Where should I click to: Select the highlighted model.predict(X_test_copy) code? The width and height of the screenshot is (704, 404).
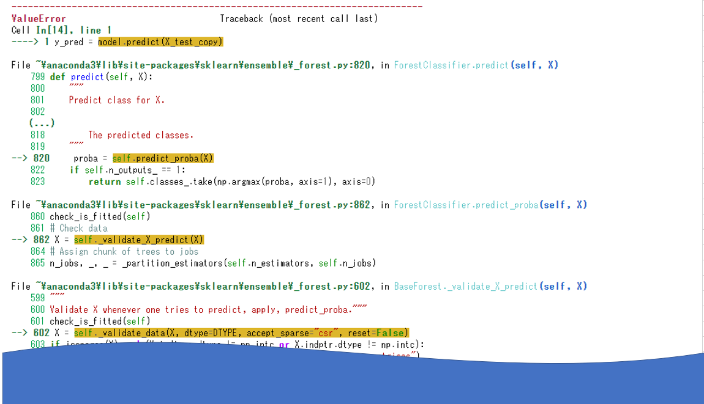pos(160,42)
